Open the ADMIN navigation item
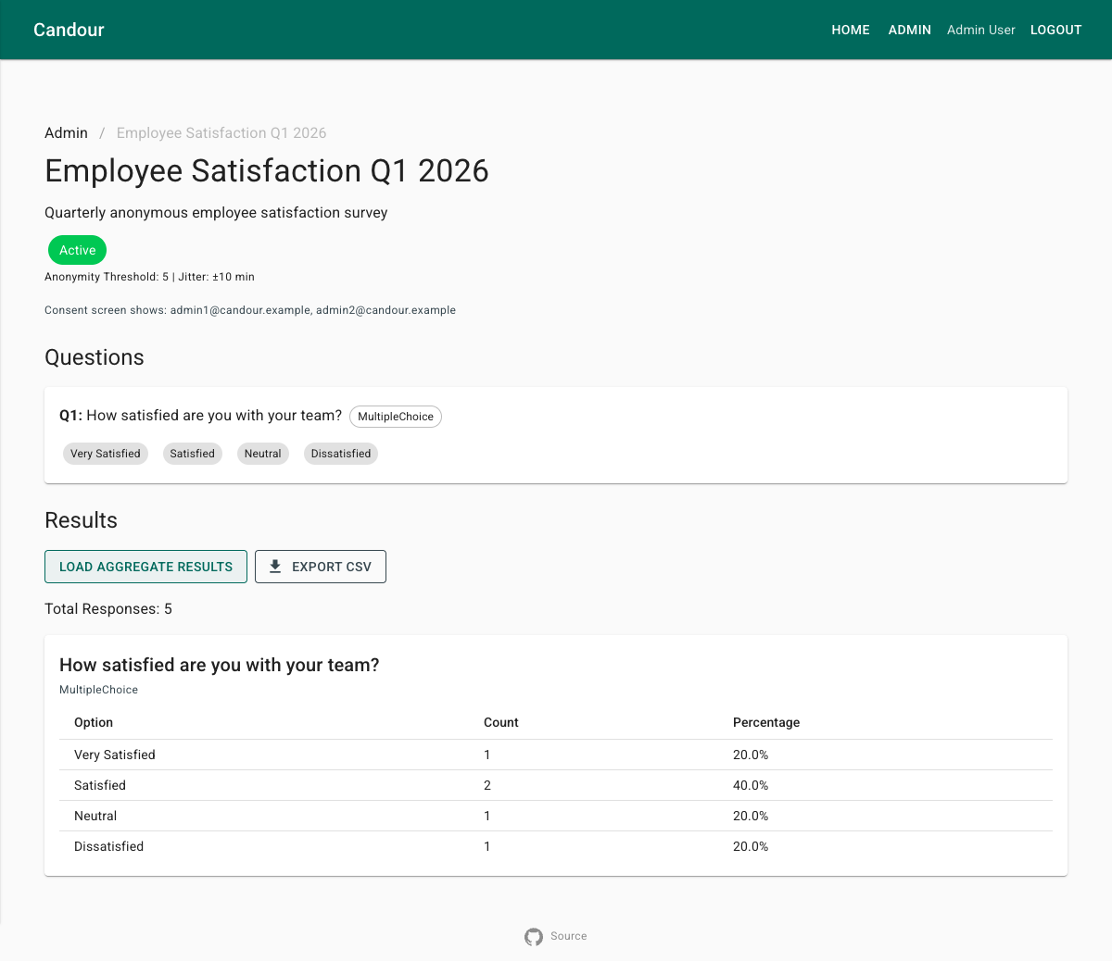The width and height of the screenshot is (1112, 961). pos(910,30)
